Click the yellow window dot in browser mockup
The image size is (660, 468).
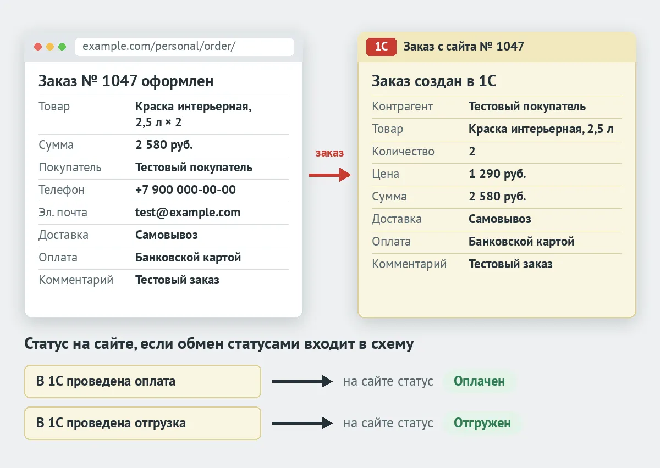[x=50, y=47]
